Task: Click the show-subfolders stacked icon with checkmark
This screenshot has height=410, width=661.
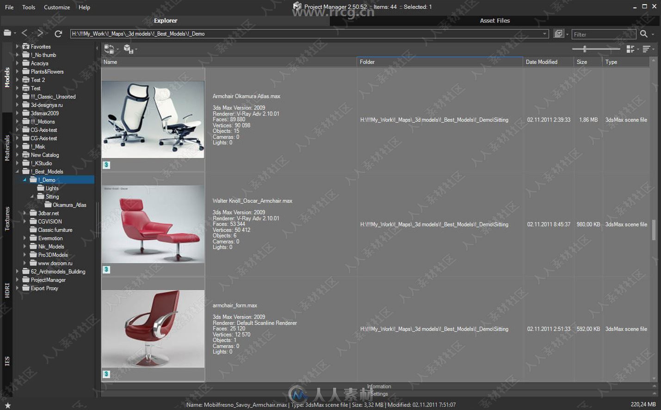Action: coord(559,34)
